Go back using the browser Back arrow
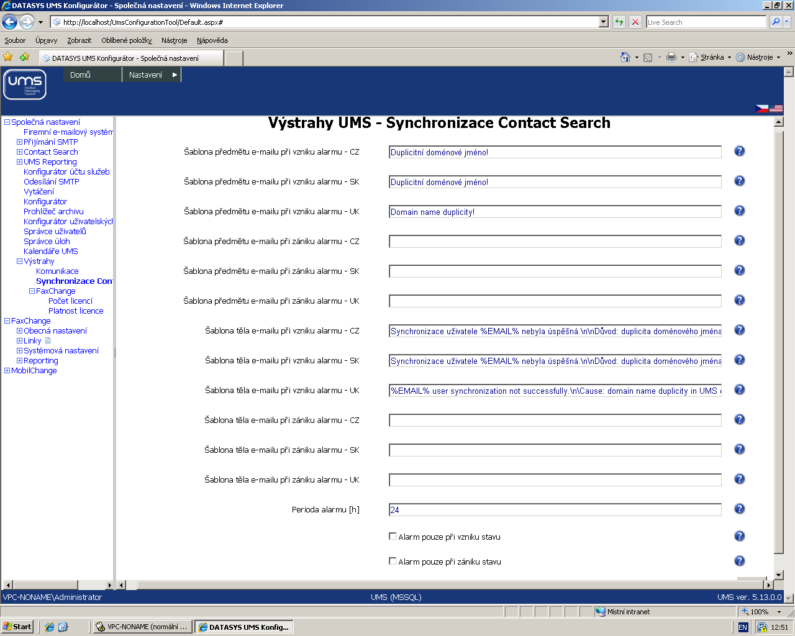Image resolution: width=795 pixels, height=636 pixels. pyautogui.click(x=9, y=22)
